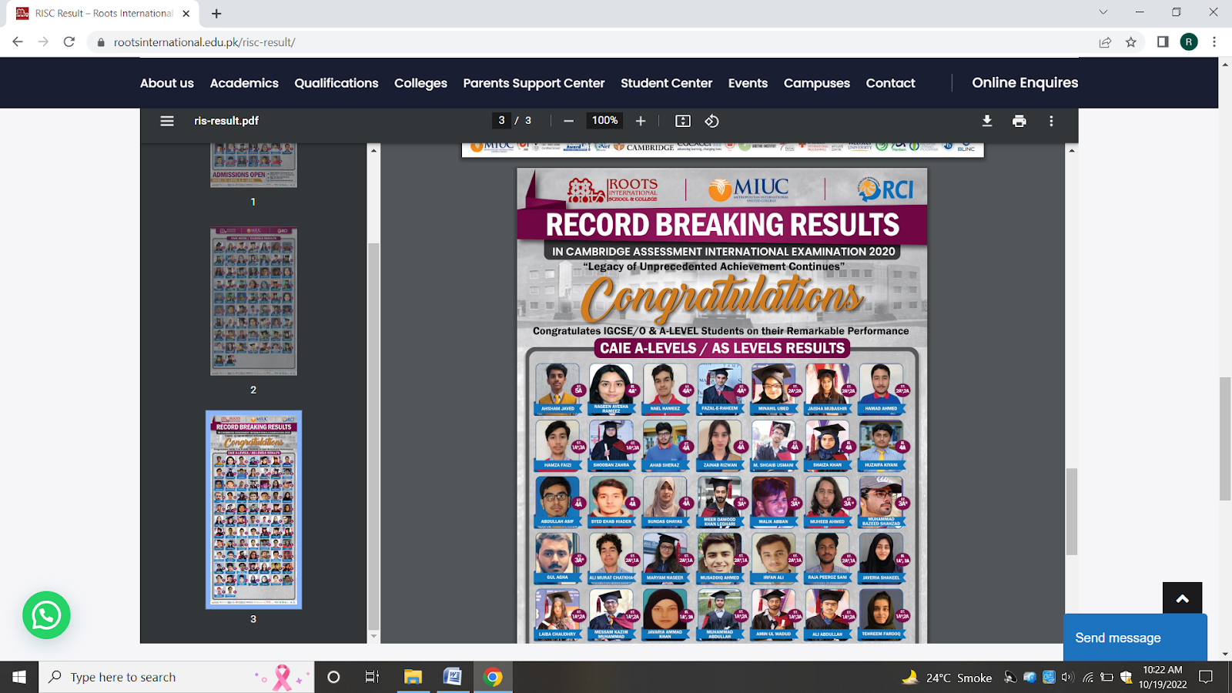The width and height of the screenshot is (1232, 693).
Task: Open Student Center menu
Action: pos(667,83)
